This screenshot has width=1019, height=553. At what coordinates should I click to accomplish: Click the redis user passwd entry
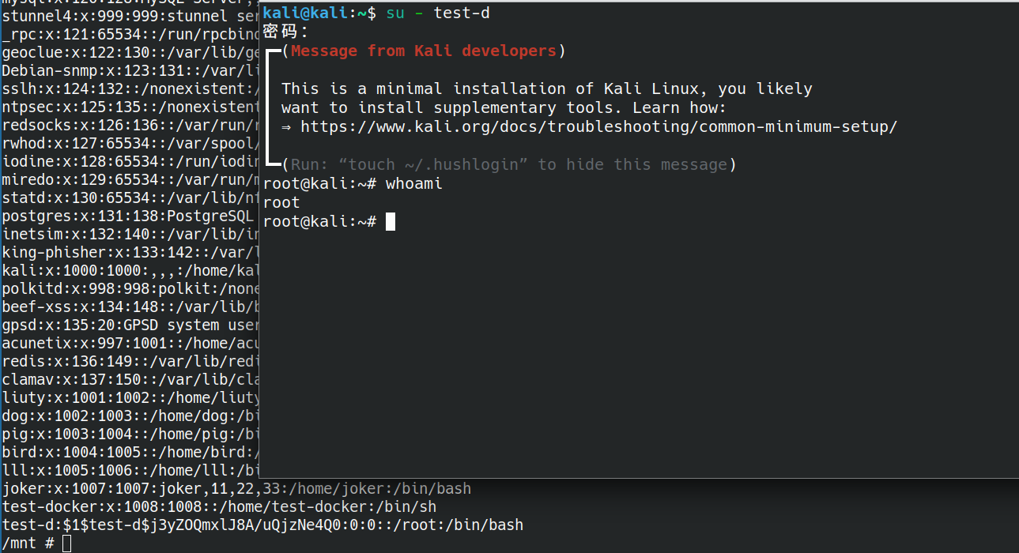tap(130, 361)
